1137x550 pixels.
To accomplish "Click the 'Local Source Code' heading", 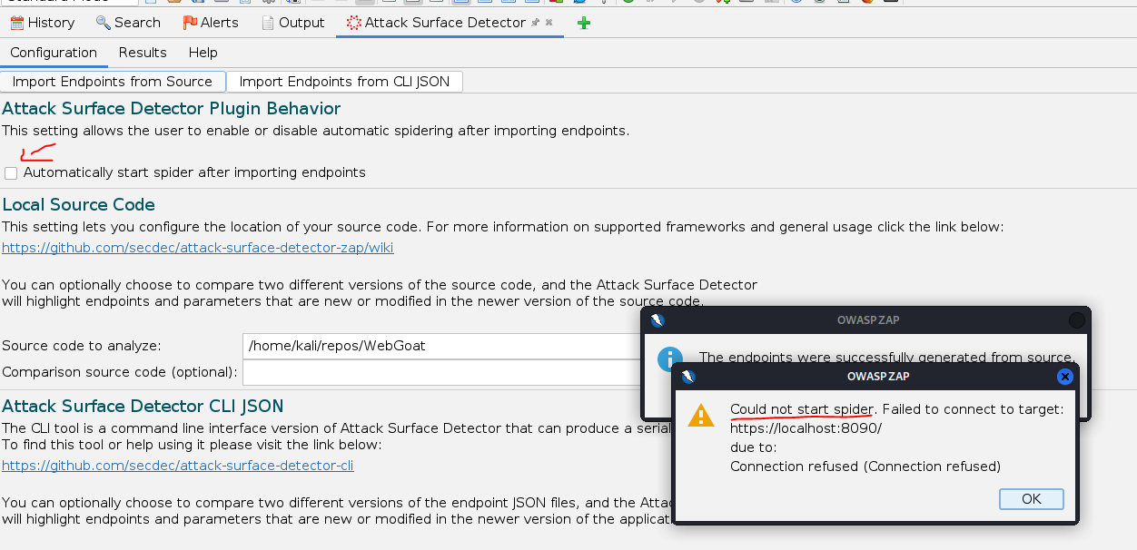I will 79,205.
